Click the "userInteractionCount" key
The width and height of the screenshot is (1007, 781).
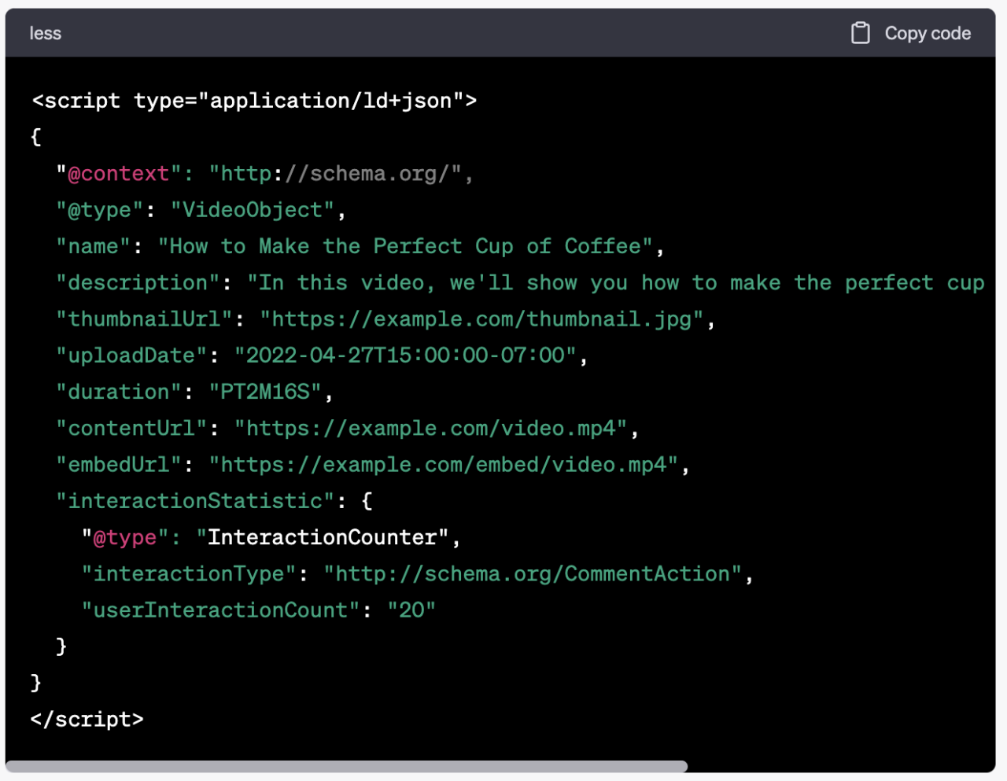click(x=220, y=610)
